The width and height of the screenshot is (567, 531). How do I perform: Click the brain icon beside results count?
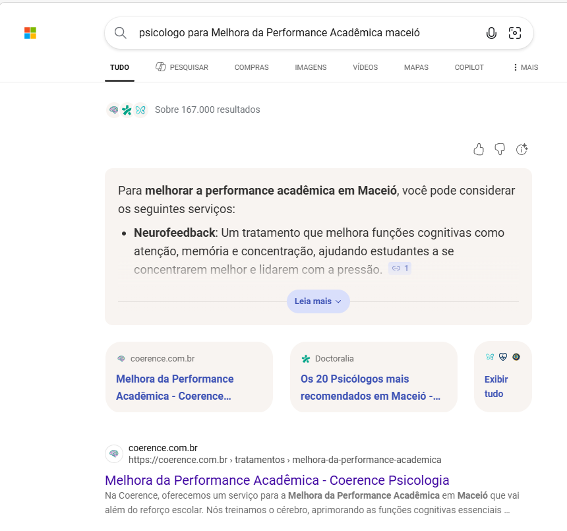(113, 109)
